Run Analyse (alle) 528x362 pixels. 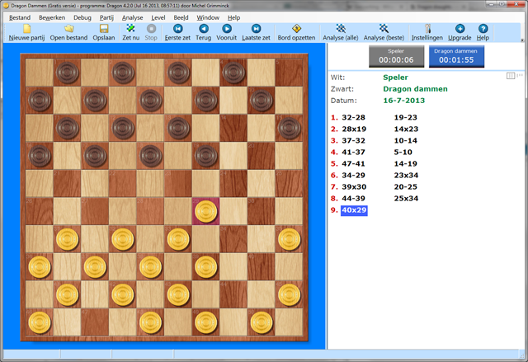341,33
